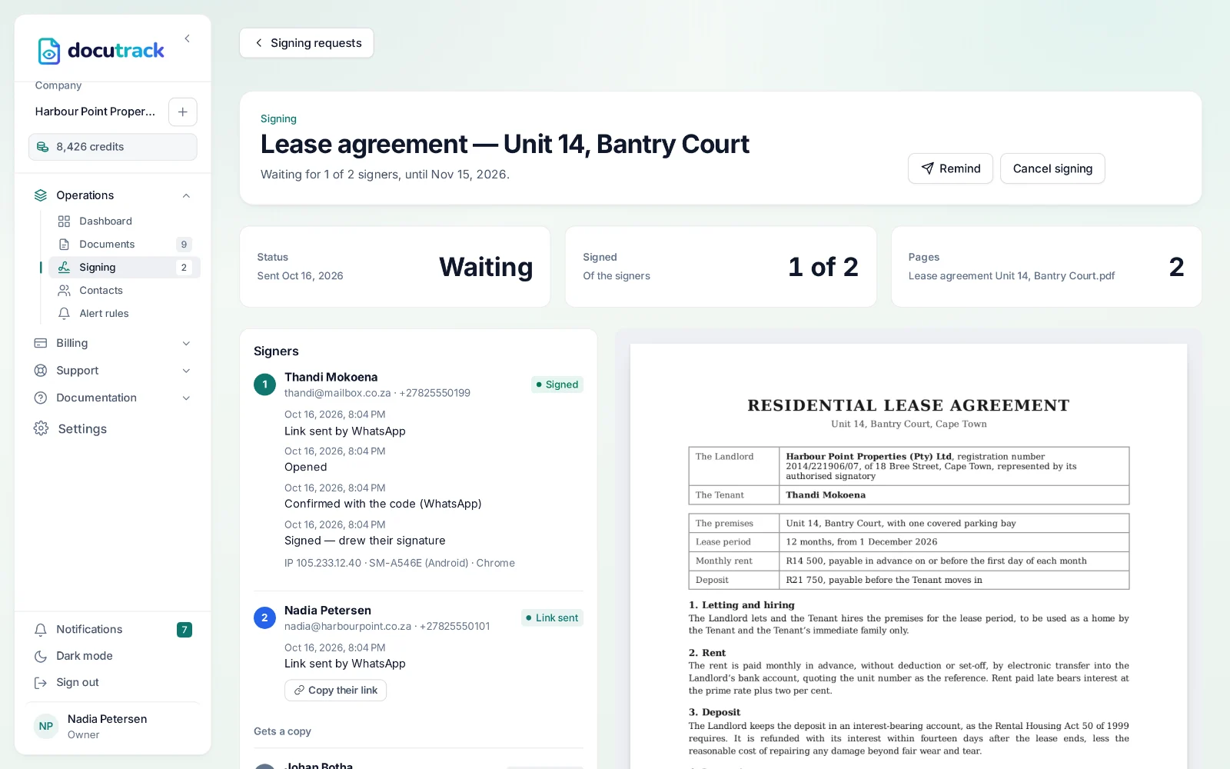
Task: Open the Dashboard menu item
Action: pyautogui.click(x=125, y=221)
